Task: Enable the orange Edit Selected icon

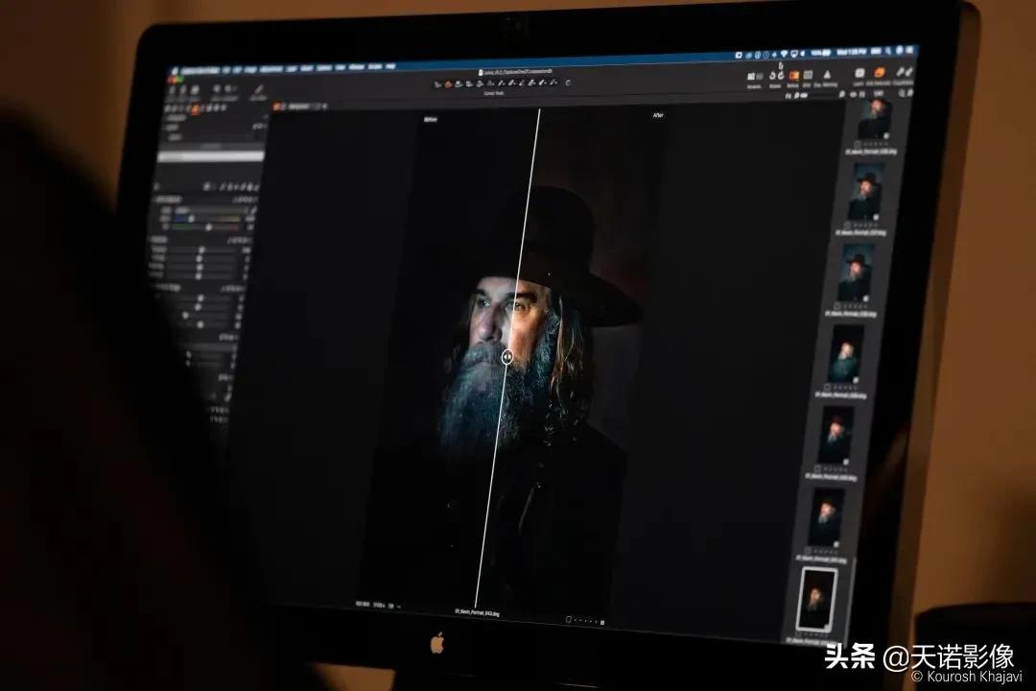Action: [880, 73]
